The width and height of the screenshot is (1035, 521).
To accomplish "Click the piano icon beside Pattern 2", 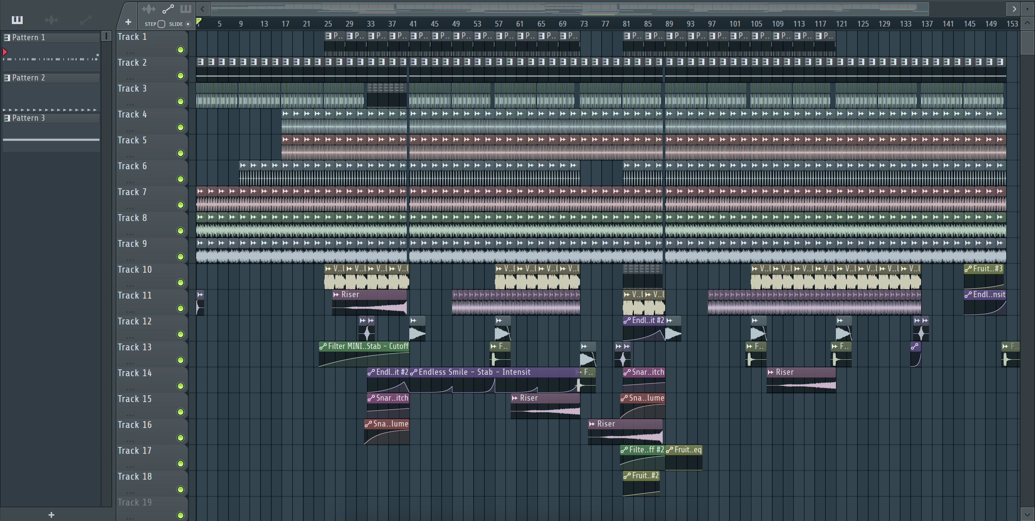I will pyautogui.click(x=7, y=78).
